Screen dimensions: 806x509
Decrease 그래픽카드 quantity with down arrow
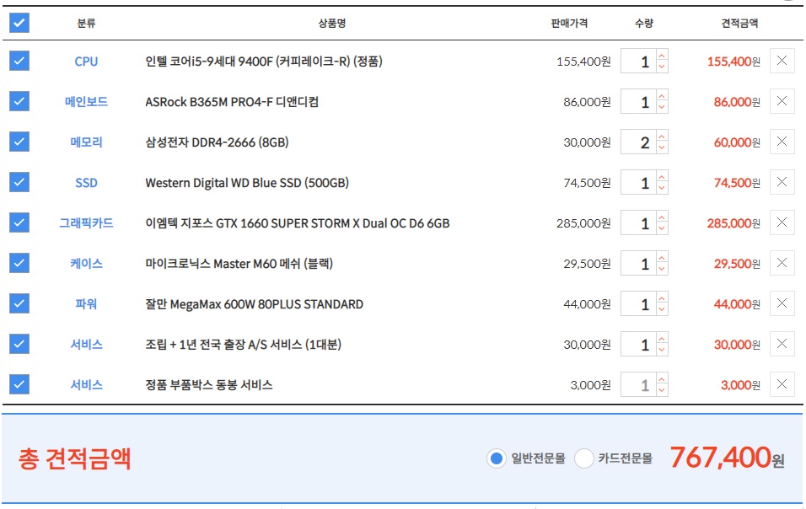(x=662, y=228)
